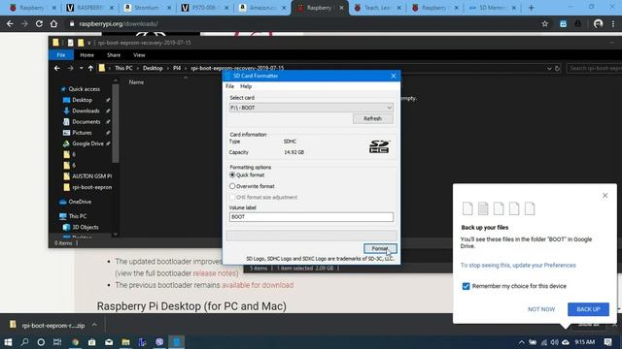Click the Refresh button for card list

(372, 118)
